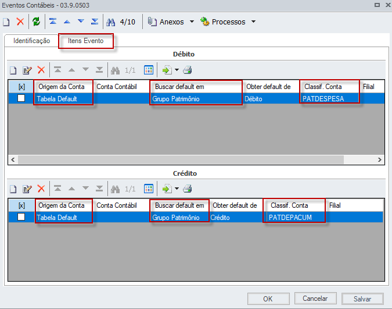392x309 pixels.
Task: Go to last item in Crédito toolbar
Action: pyautogui.click(x=99, y=188)
